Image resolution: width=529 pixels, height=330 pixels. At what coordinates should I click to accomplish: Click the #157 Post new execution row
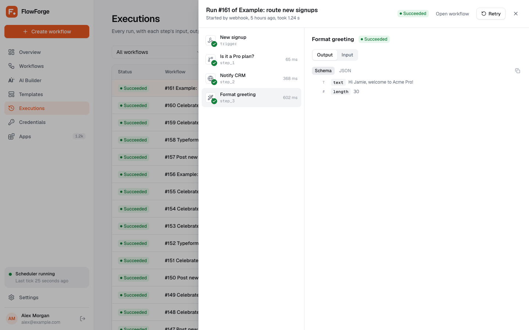click(155, 157)
